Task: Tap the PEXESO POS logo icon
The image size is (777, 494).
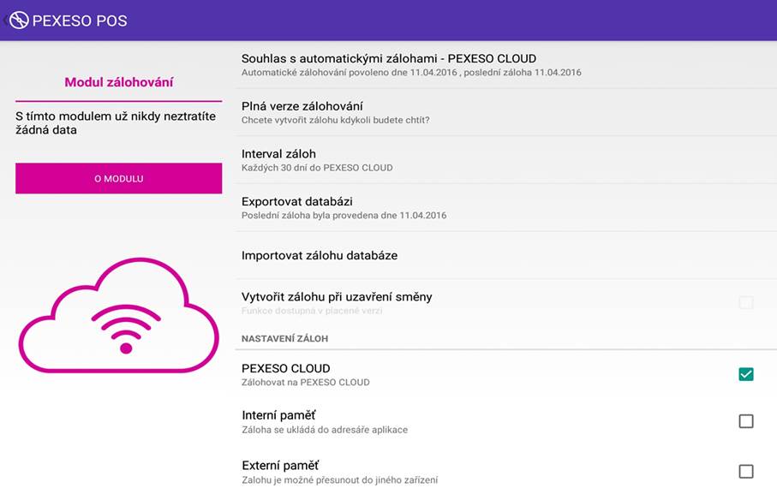Action: pyautogui.click(x=19, y=21)
